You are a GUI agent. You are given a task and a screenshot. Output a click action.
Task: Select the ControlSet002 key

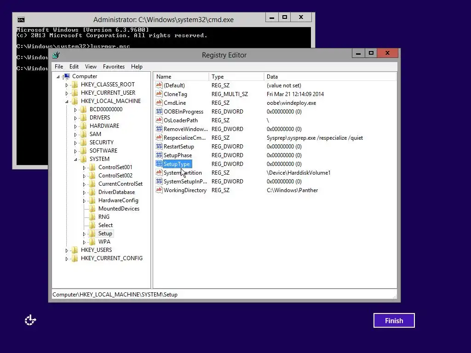pos(115,176)
